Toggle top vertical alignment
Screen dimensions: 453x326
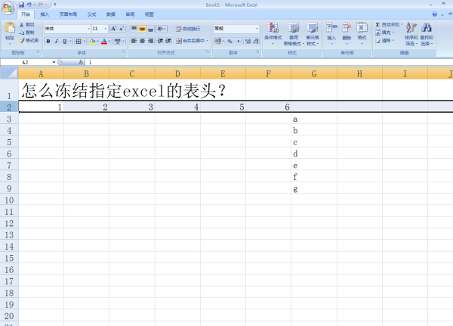click(x=134, y=29)
